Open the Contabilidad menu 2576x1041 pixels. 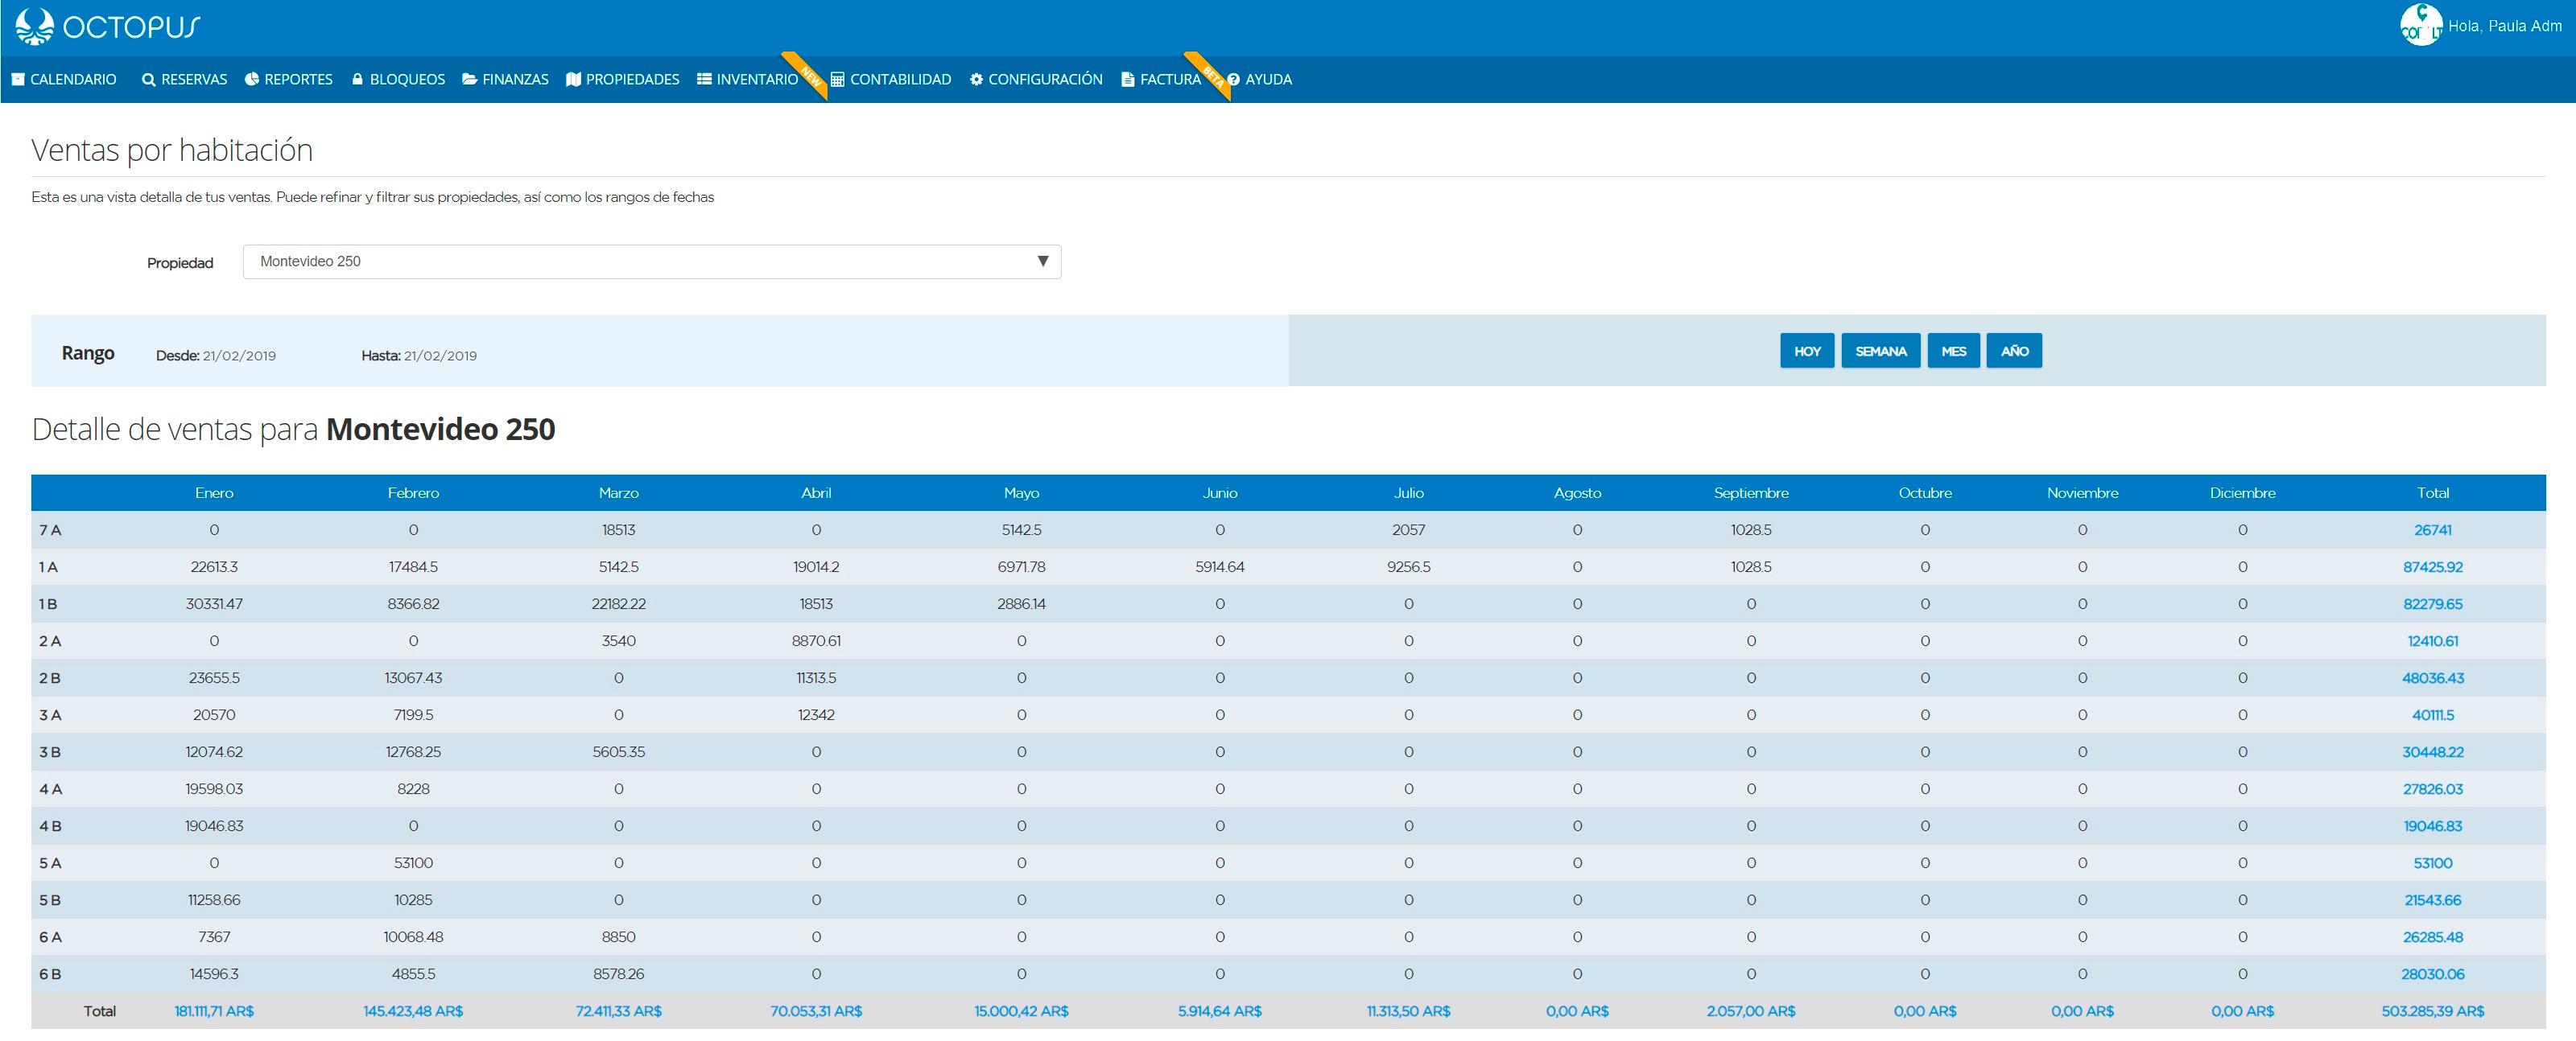[899, 80]
